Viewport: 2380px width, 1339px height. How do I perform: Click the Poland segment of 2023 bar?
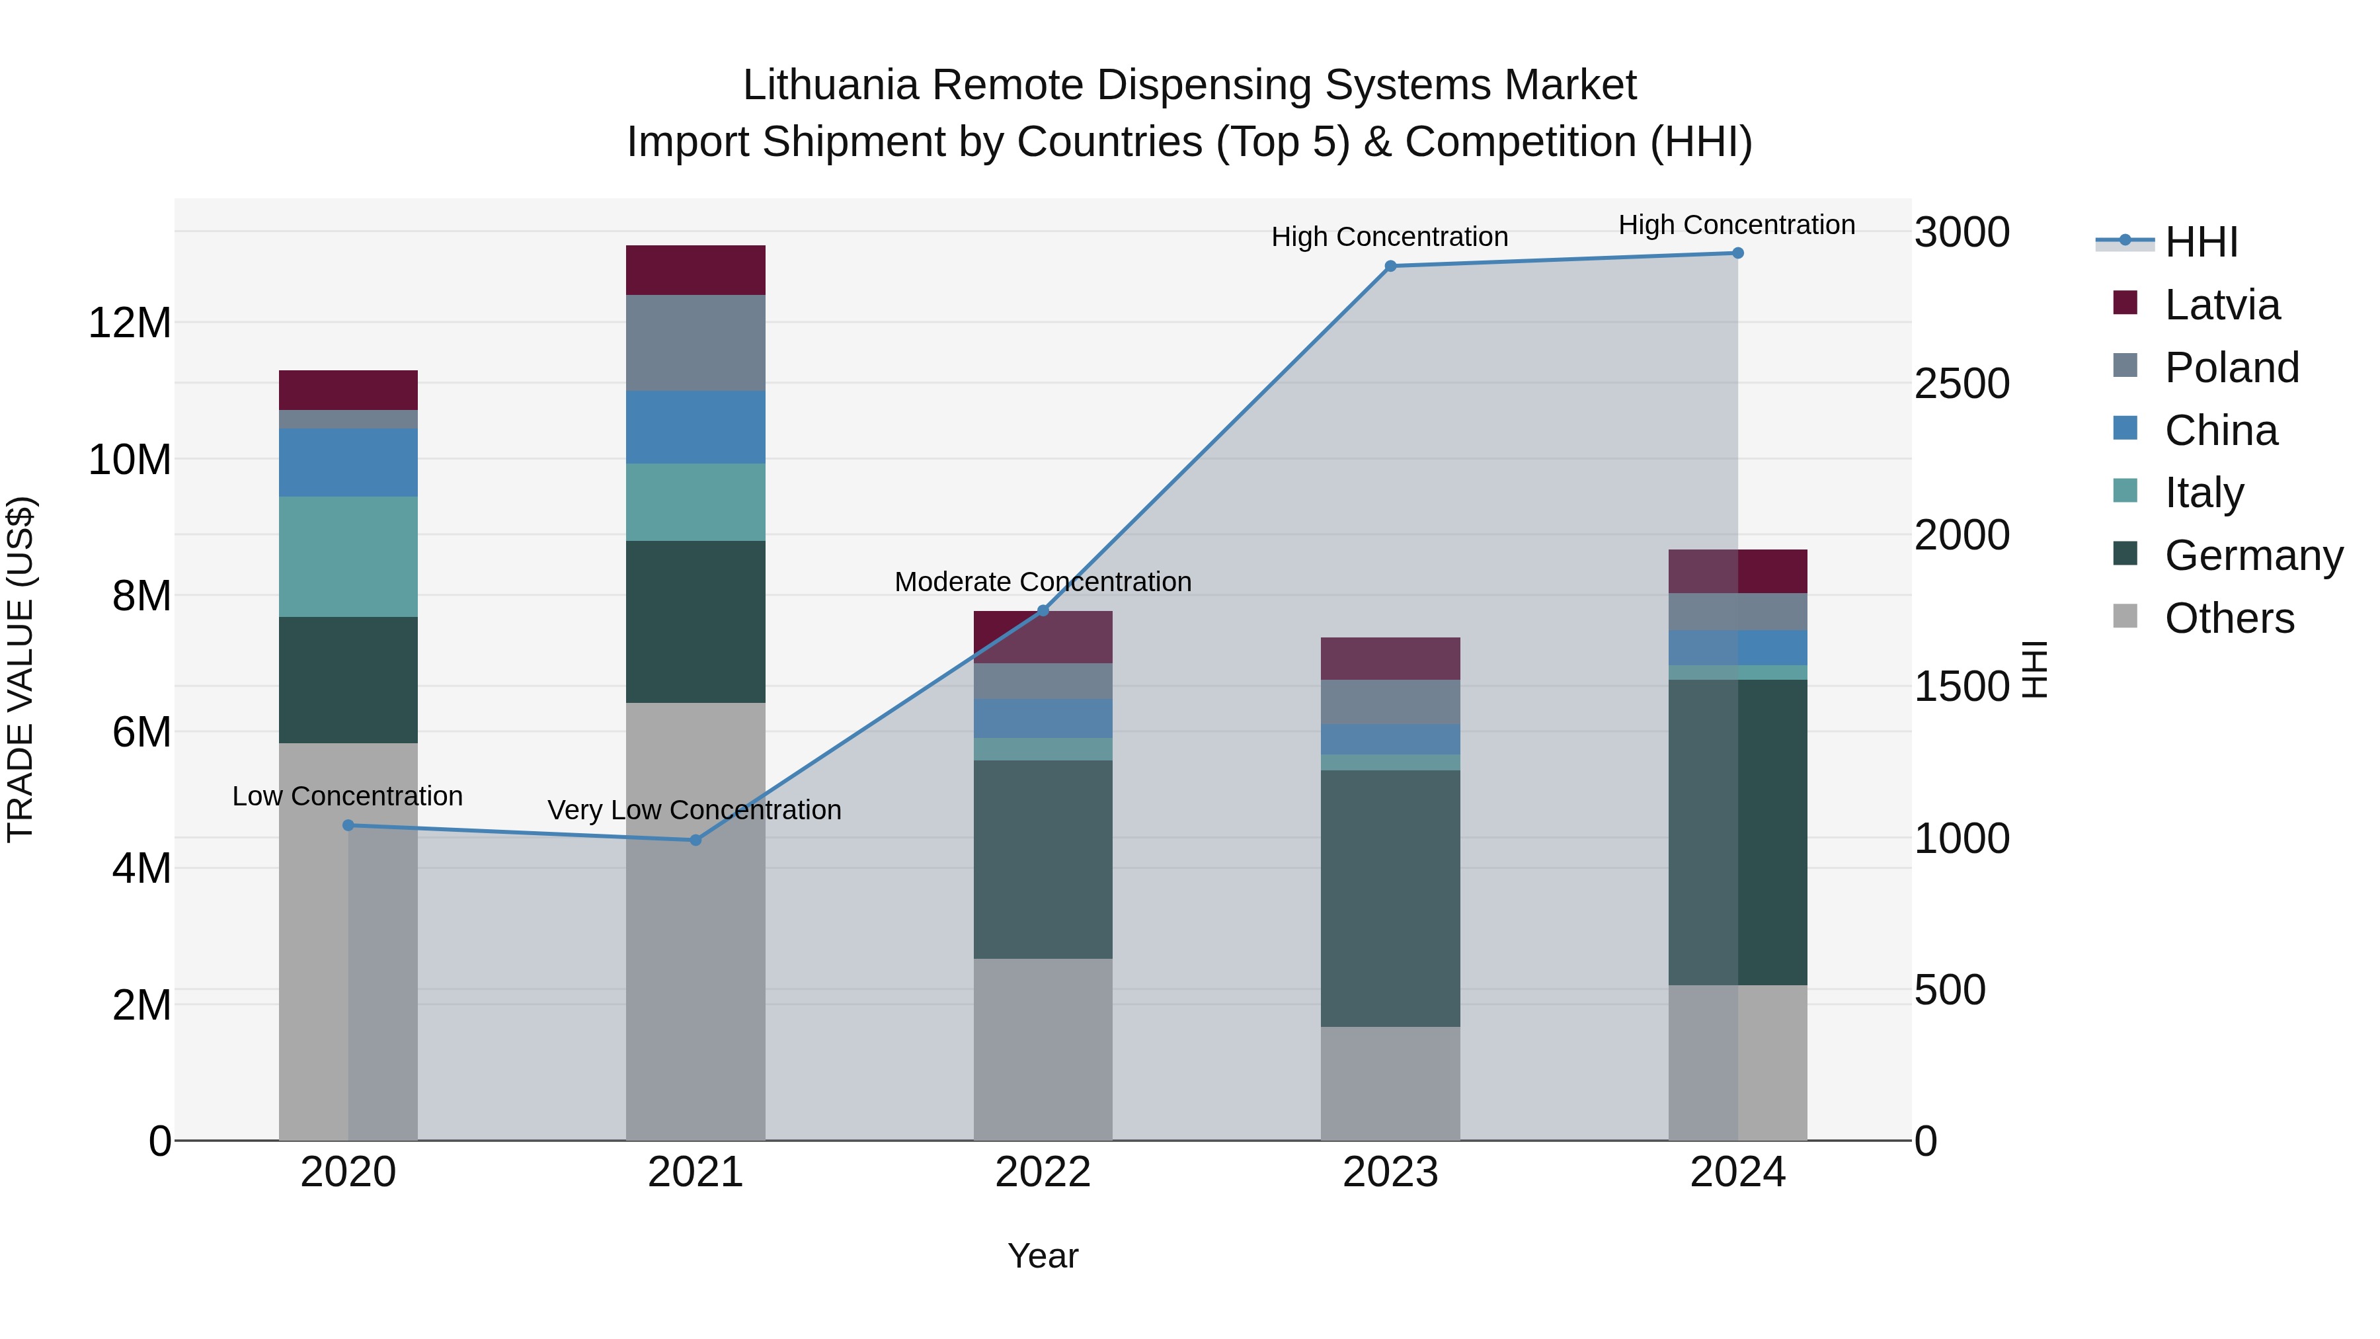[x=1390, y=702]
